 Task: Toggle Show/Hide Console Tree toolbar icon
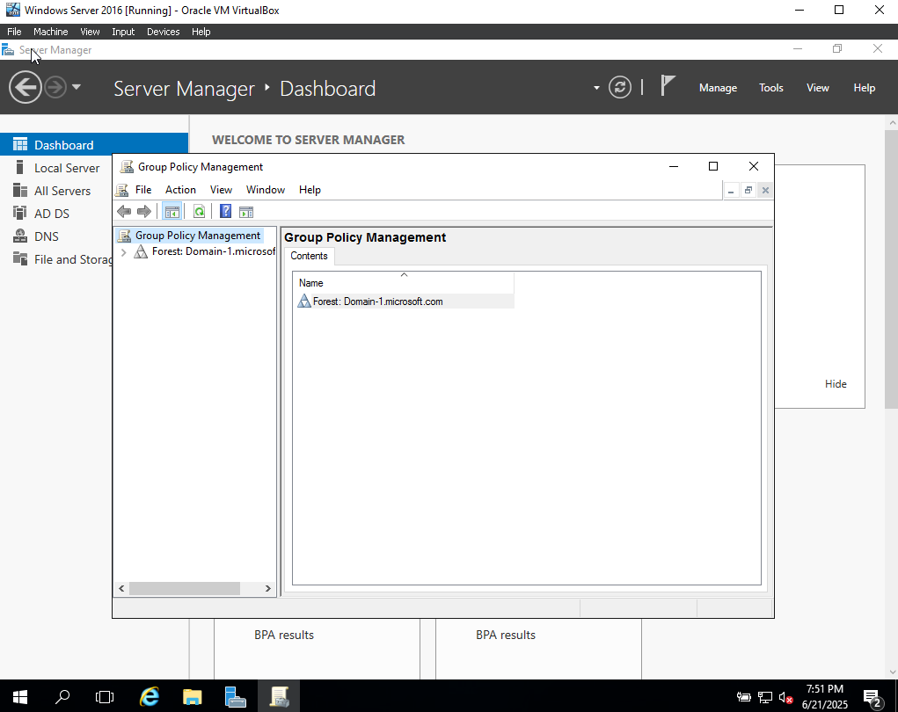[172, 212]
